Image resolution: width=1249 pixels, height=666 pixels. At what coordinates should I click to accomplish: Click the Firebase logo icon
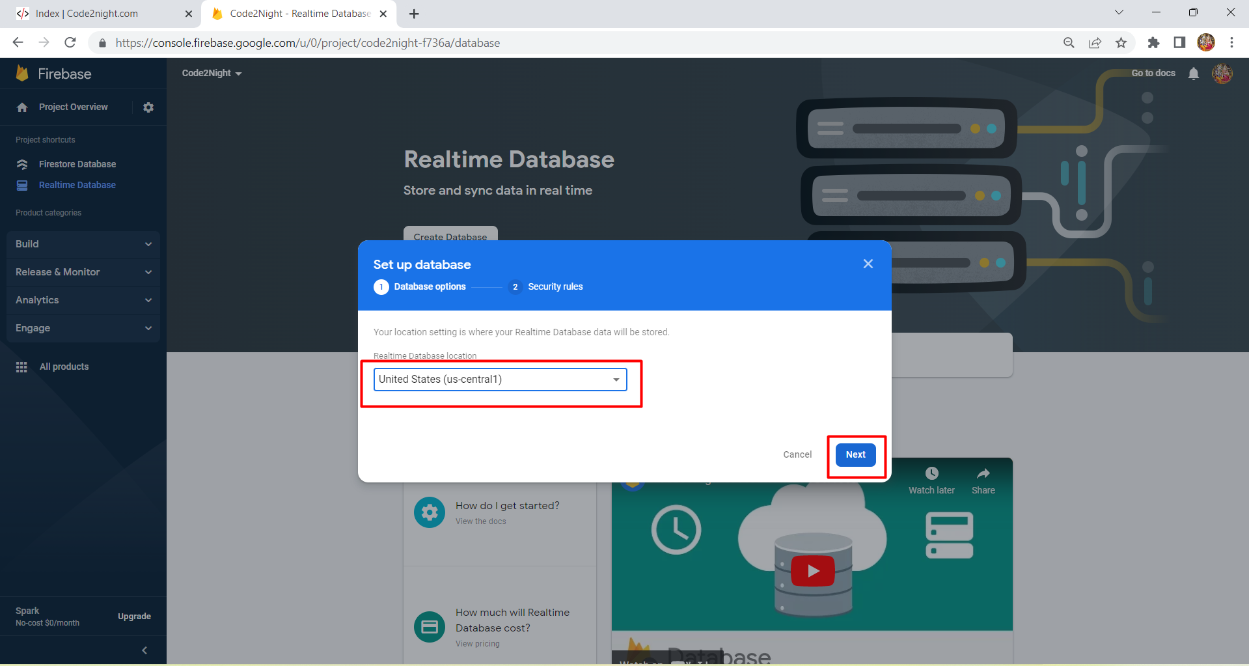[x=22, y=74]
